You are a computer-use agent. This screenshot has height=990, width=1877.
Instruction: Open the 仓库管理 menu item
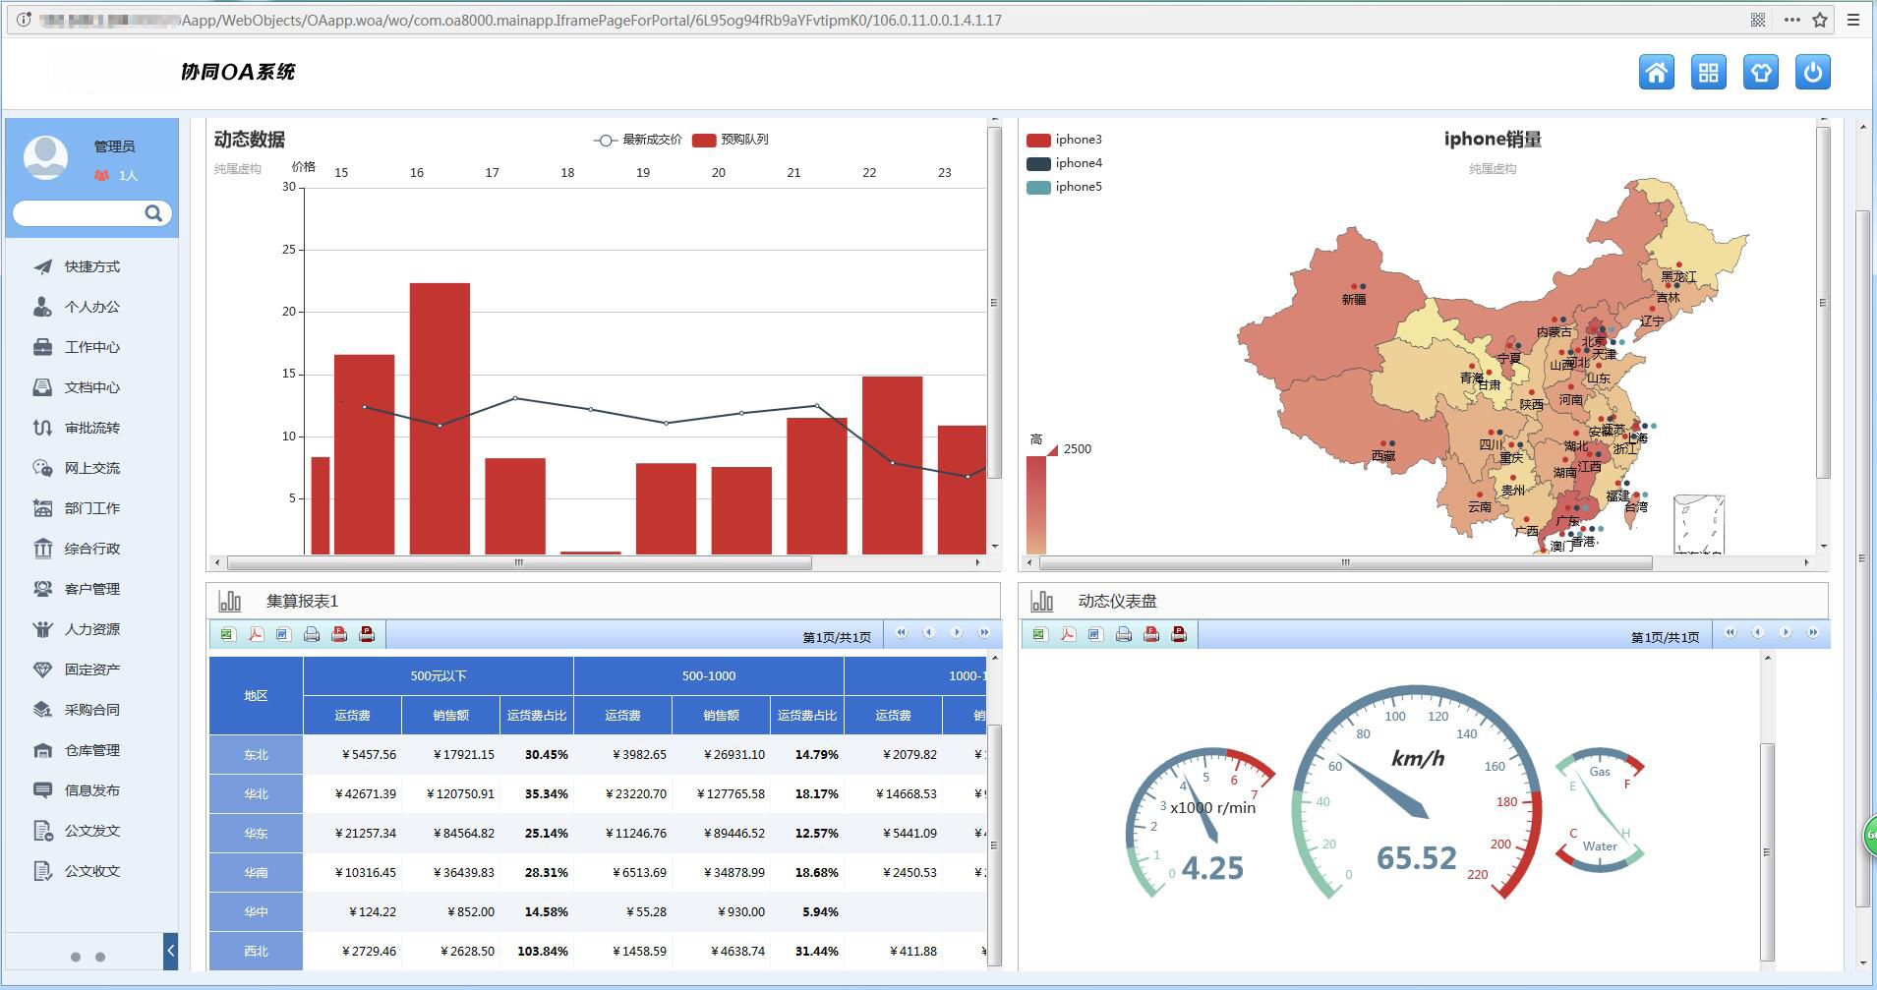point(91,750)
